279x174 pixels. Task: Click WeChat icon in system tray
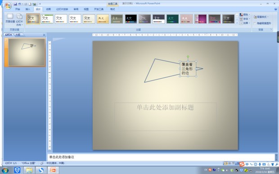point(223,170)
